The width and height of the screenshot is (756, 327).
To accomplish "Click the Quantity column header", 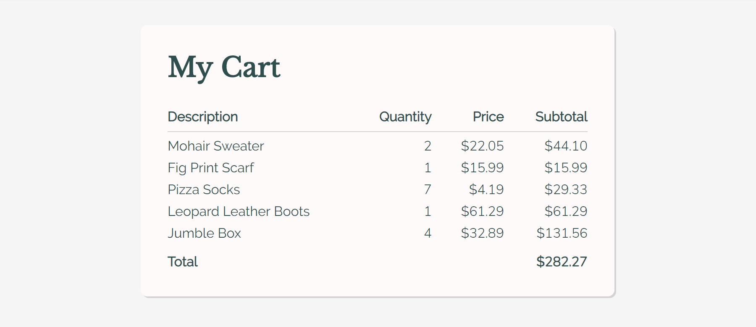I will 405,117.
